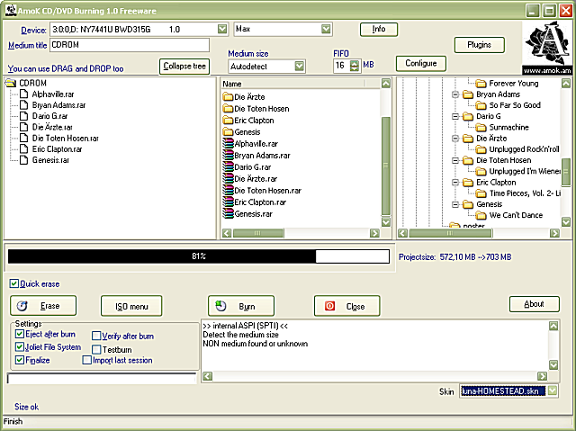576x431 pixels.
Task: Click Bryan Adams.rar file icon in tree
Action: 24,105
